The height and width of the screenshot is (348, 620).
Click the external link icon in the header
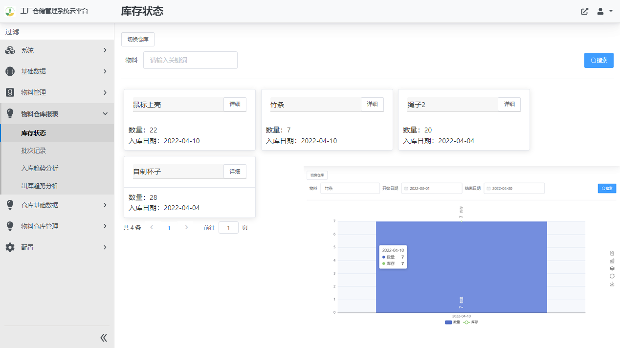coord(584,11)
